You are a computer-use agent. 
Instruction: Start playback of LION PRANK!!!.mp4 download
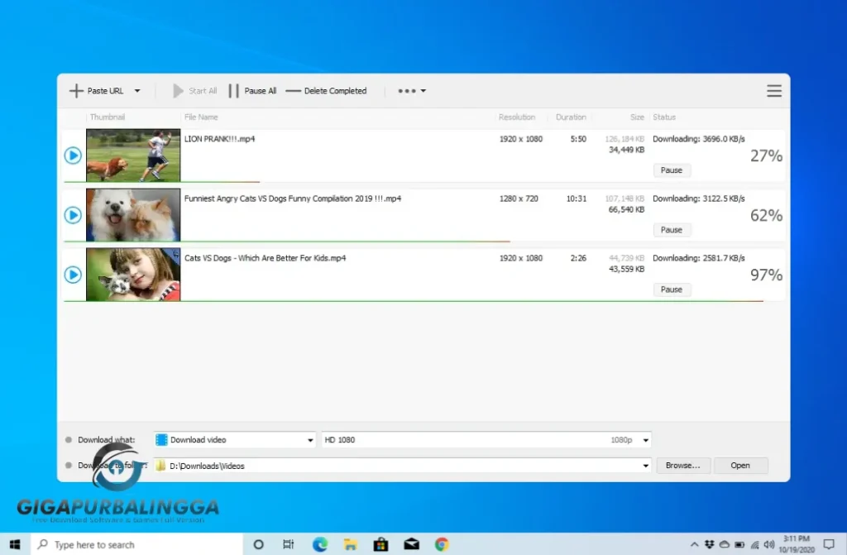(x=72, y=155)
